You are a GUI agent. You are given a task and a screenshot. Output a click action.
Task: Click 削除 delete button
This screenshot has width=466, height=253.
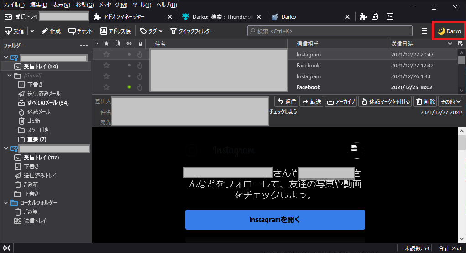pos(425,101)
